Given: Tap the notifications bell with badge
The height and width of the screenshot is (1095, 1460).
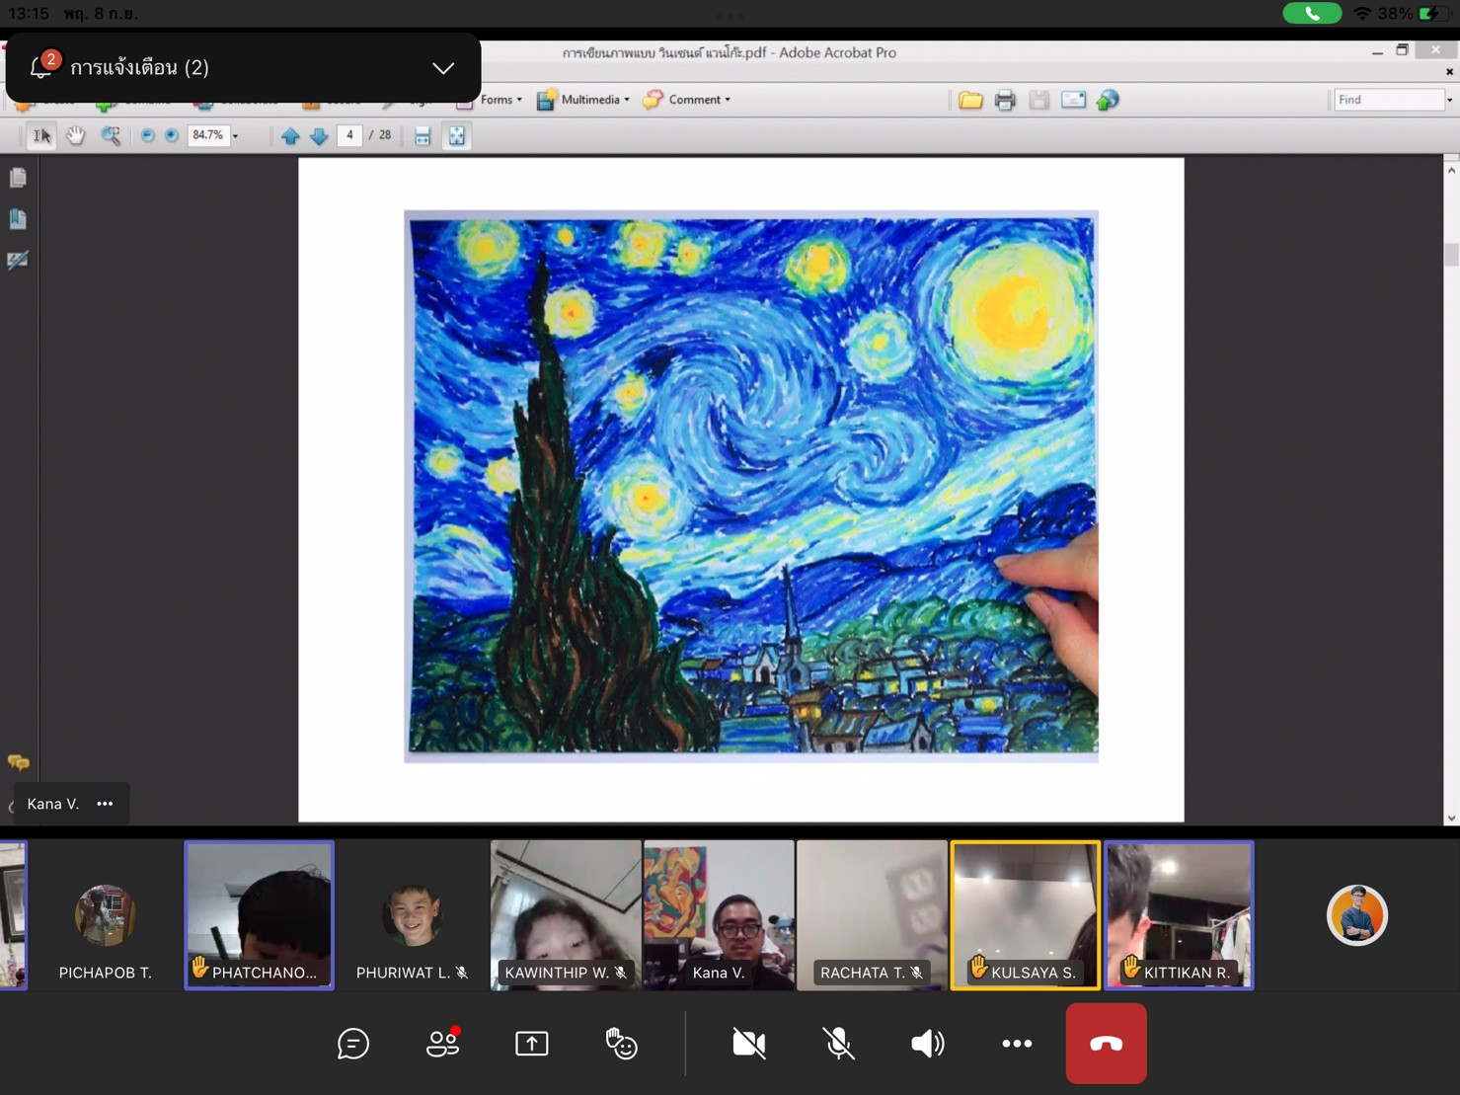Looking at the screenshot, I should pos(41,66).
